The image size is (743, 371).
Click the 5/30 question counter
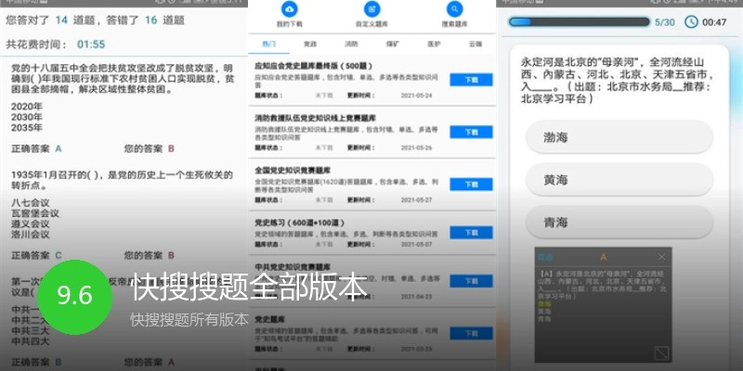pos(665,22)
